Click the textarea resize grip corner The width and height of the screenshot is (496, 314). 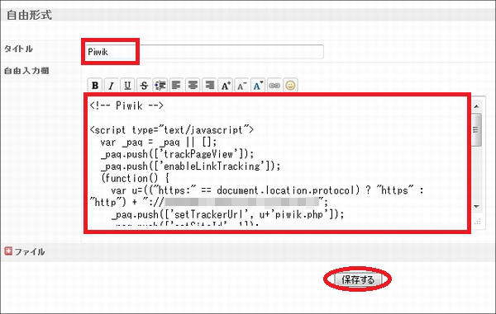pyautogui.click(x=478, y=222)
